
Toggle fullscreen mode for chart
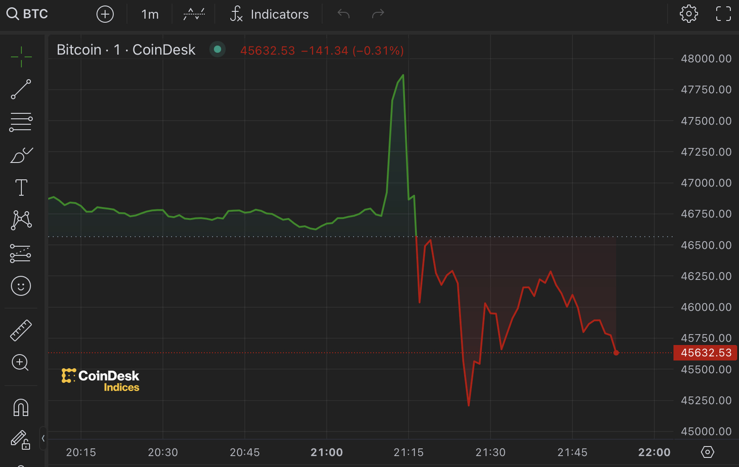coord(723,14)
